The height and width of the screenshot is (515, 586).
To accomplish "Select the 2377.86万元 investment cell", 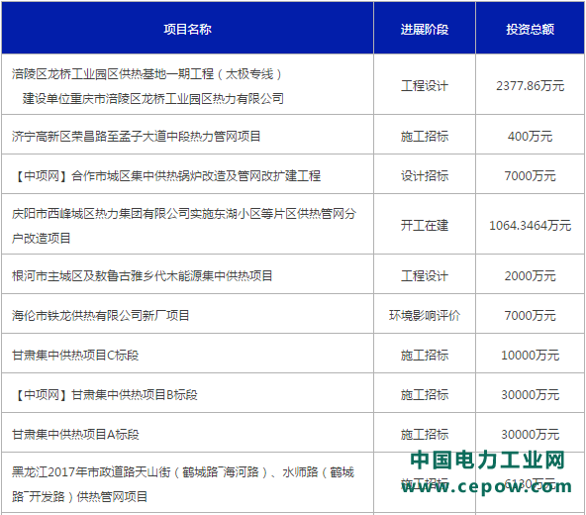I will pos(530,86).
